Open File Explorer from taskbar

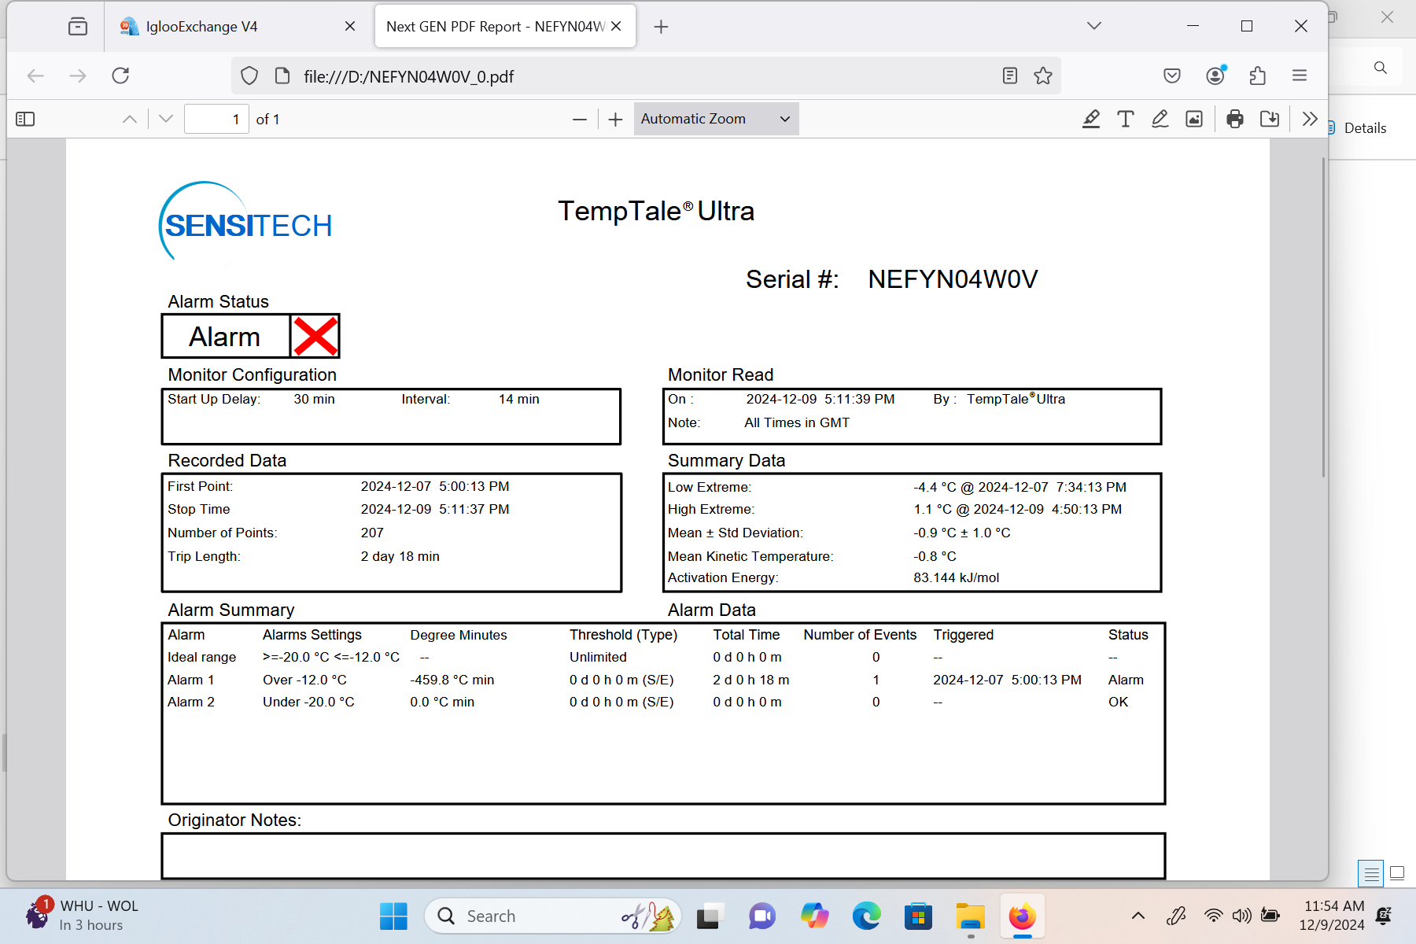pos(971,916)
